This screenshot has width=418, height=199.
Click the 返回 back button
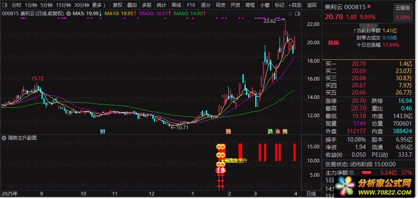tap(312, 5)
